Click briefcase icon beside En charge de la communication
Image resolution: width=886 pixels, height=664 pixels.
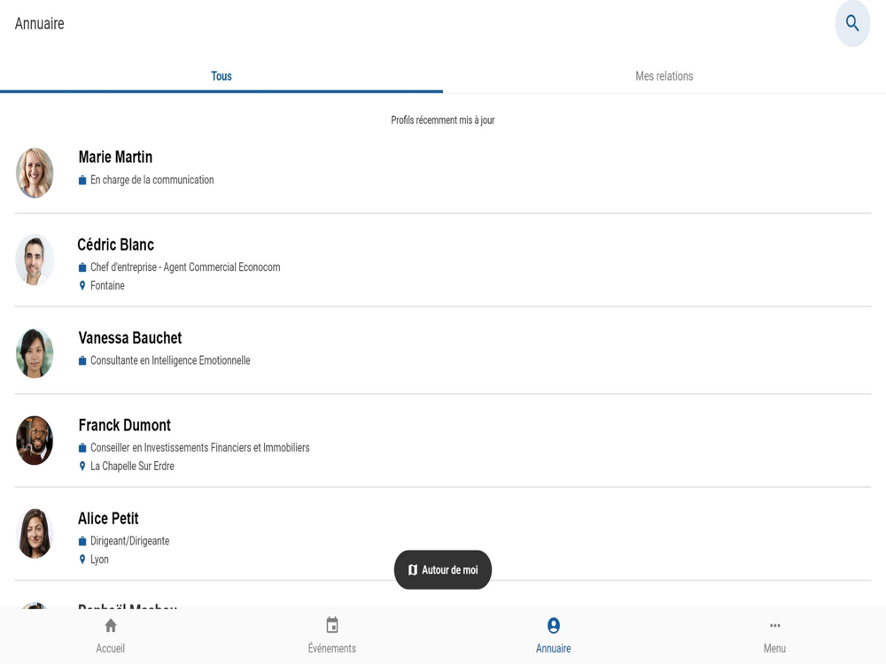[82, 180]
